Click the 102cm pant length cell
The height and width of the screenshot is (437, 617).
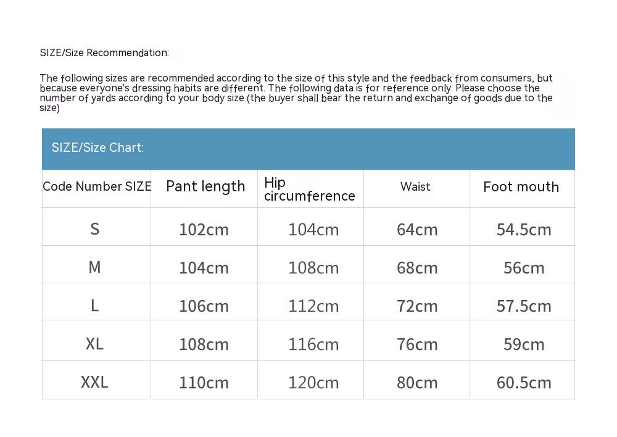coord(204,230)
